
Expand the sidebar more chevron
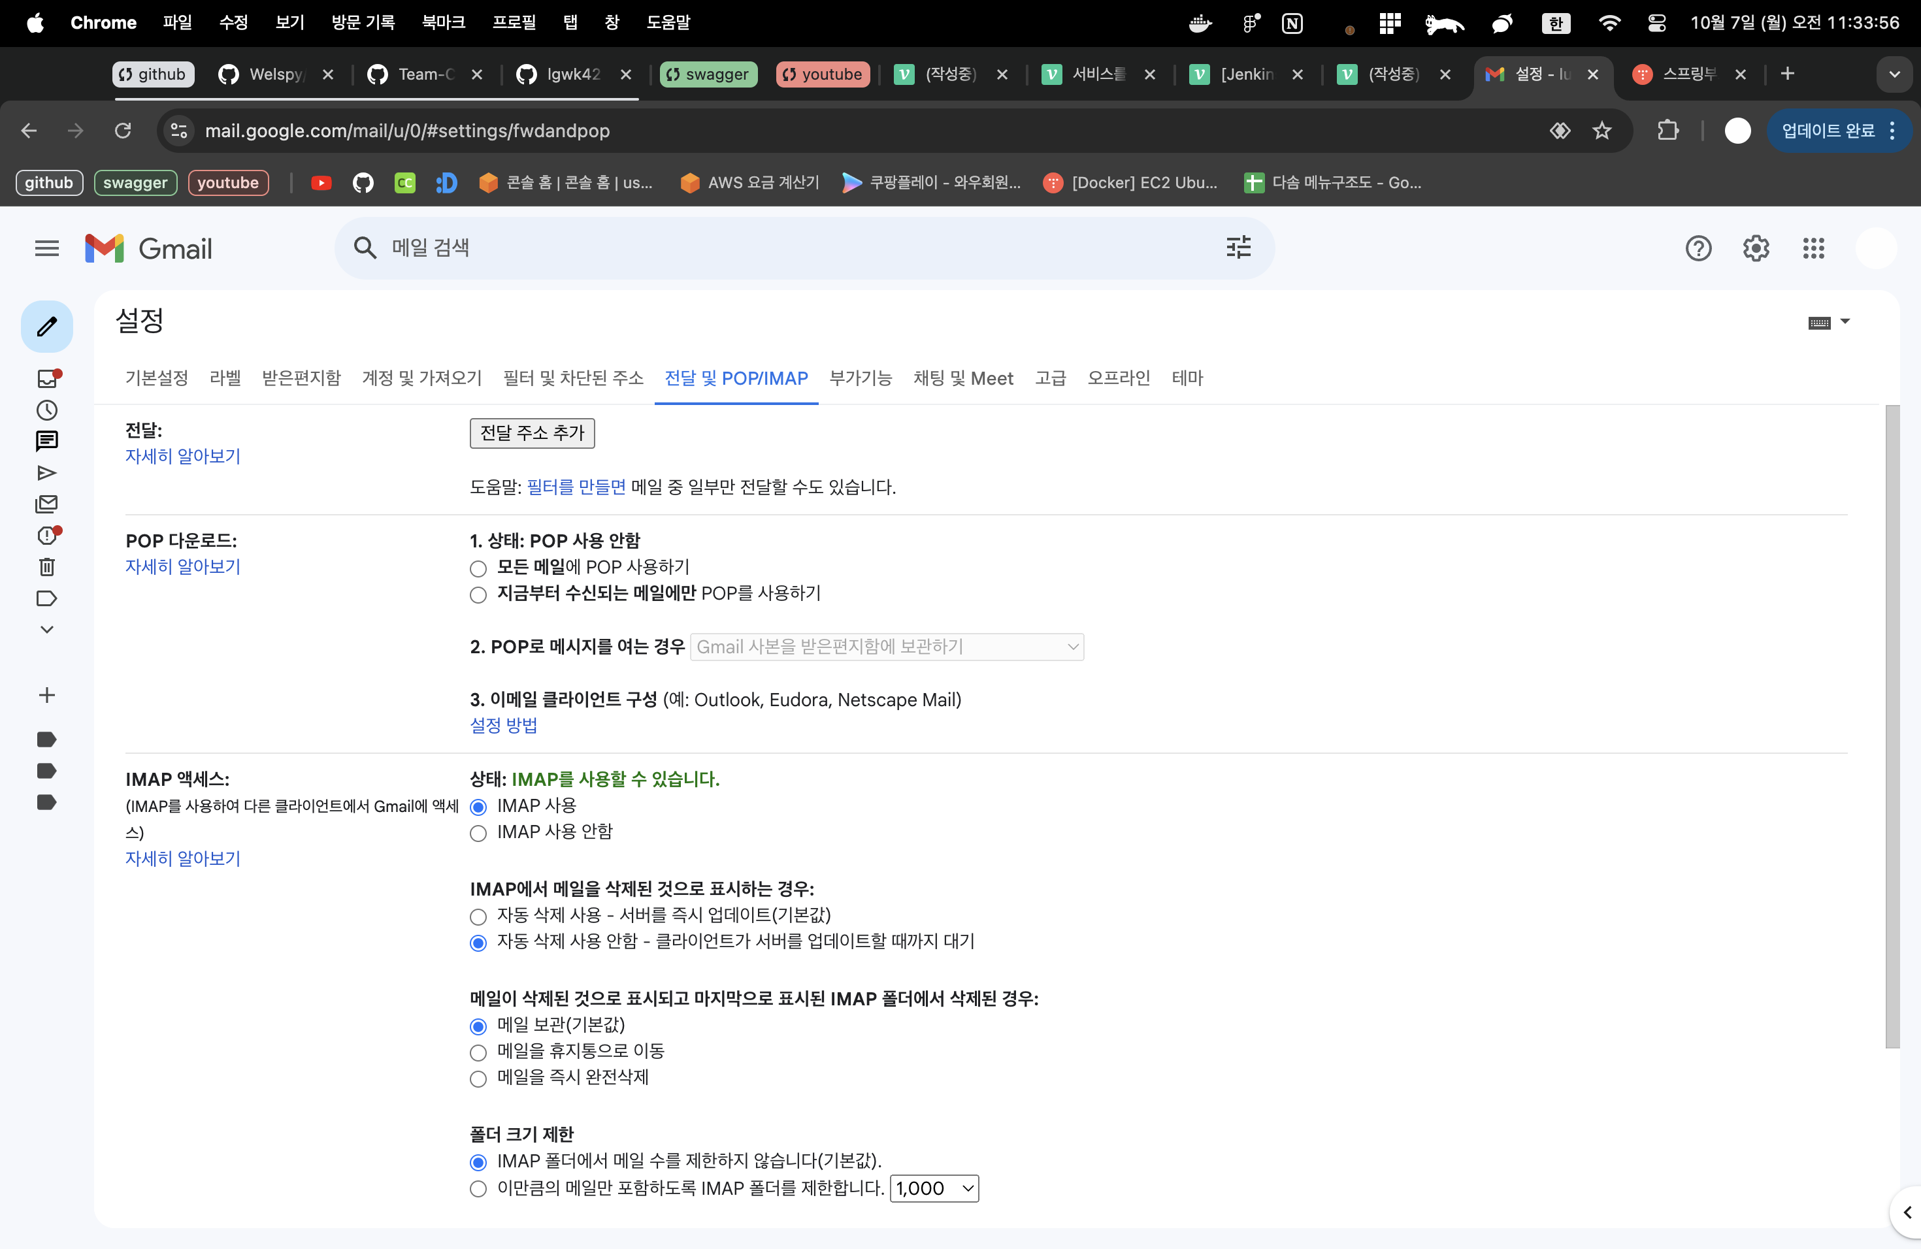[47, 629]
